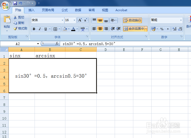Screen dimensions: 191x138
Task: Apply borders with the border icon
Action: point(55,29)
